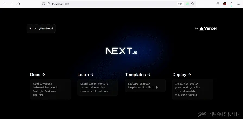Open the Deploy → heading link

[x=182, y=75]
